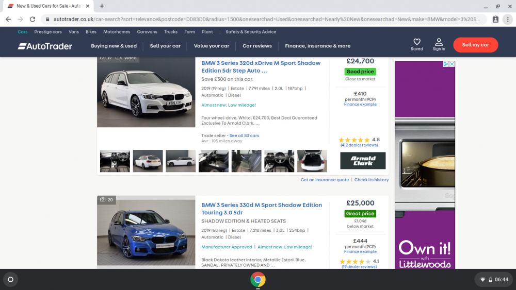
Task: Open the white BMW estate main photo
Action: tap(146, 92)
